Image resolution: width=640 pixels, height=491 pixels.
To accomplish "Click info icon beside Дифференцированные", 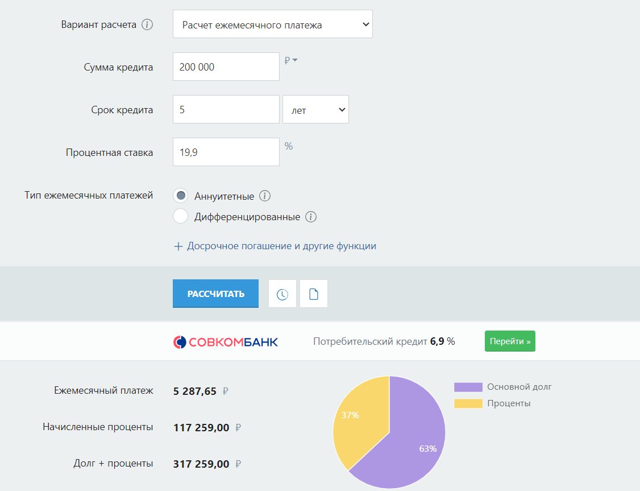I will pos(311,217).
